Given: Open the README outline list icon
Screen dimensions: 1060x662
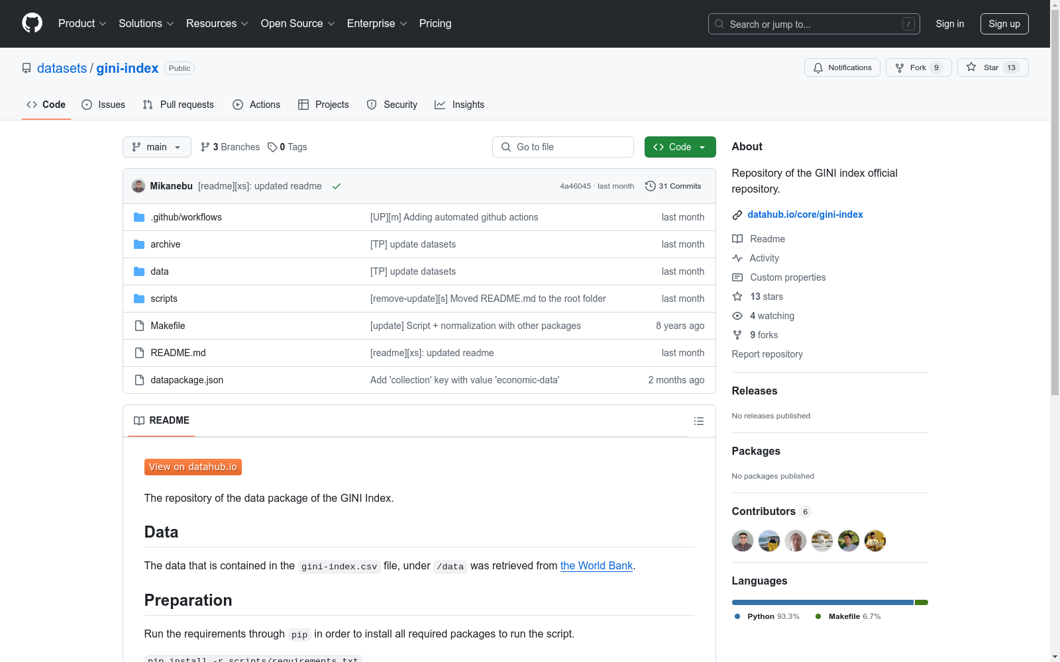Looking at the screenshot, I should [x=699, y=421].
